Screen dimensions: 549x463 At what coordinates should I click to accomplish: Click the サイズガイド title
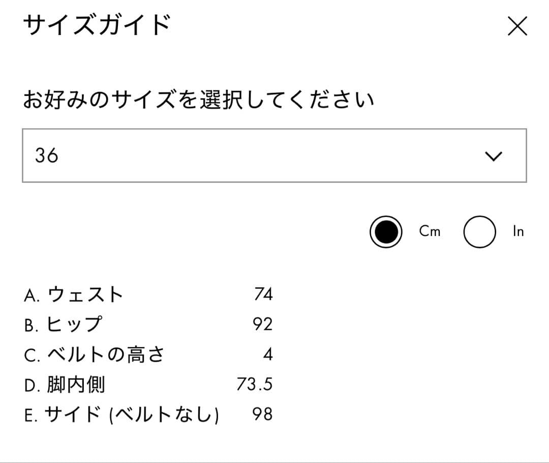click(x=98, y=23)
